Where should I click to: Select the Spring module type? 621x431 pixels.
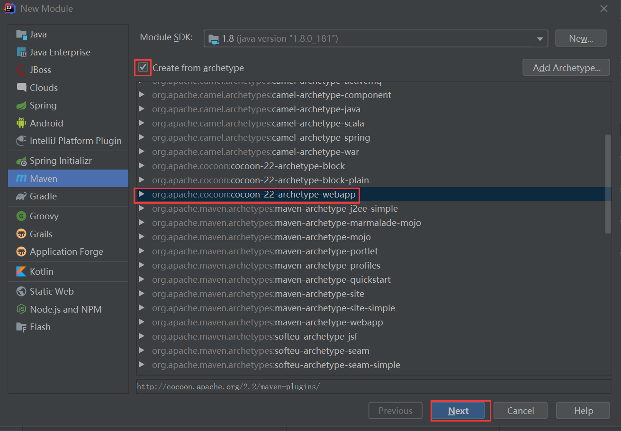pyautogui.click(x=68, y=106)
